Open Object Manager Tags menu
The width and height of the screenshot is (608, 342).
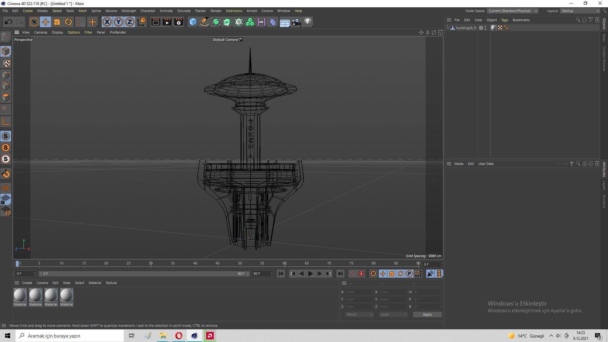tap(504, 20)
